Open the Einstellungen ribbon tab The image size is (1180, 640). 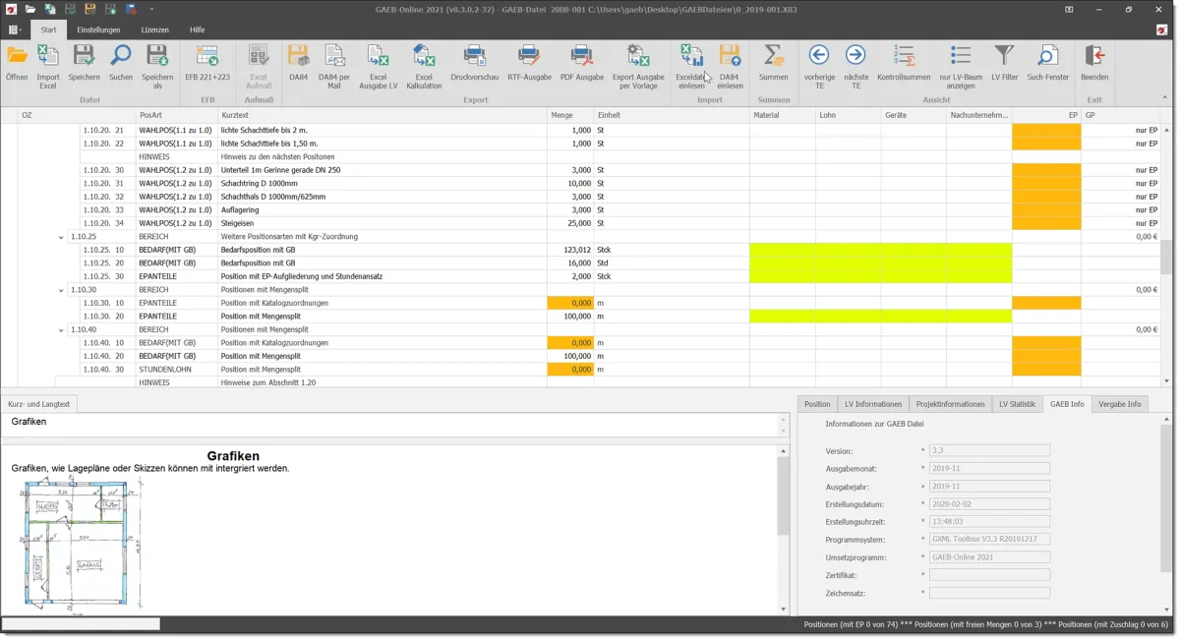point(98,30)
